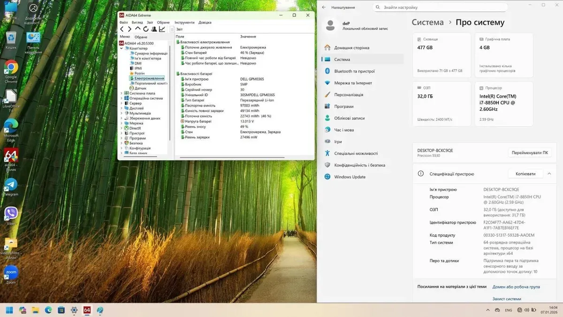Click the AIDA64 Back navigation arrow

(122, 29)
